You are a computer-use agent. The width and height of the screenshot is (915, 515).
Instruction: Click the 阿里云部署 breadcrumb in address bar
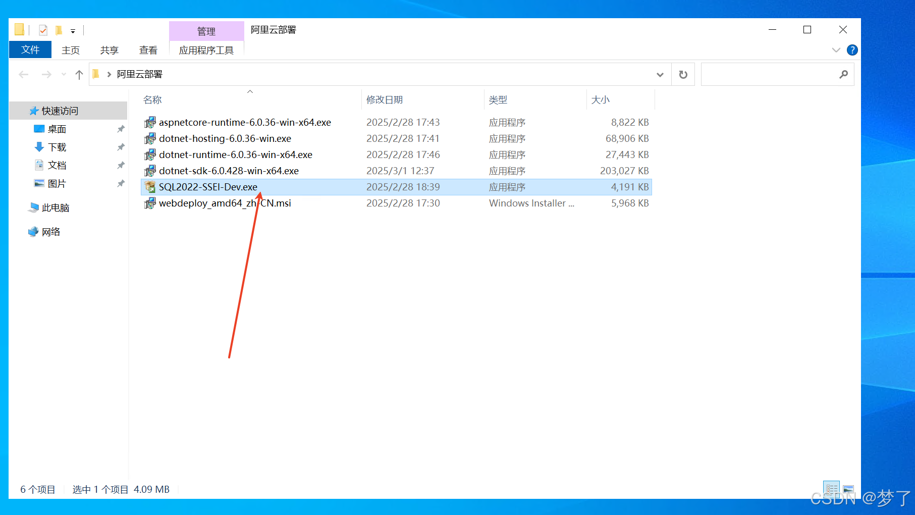pos(140,74)
